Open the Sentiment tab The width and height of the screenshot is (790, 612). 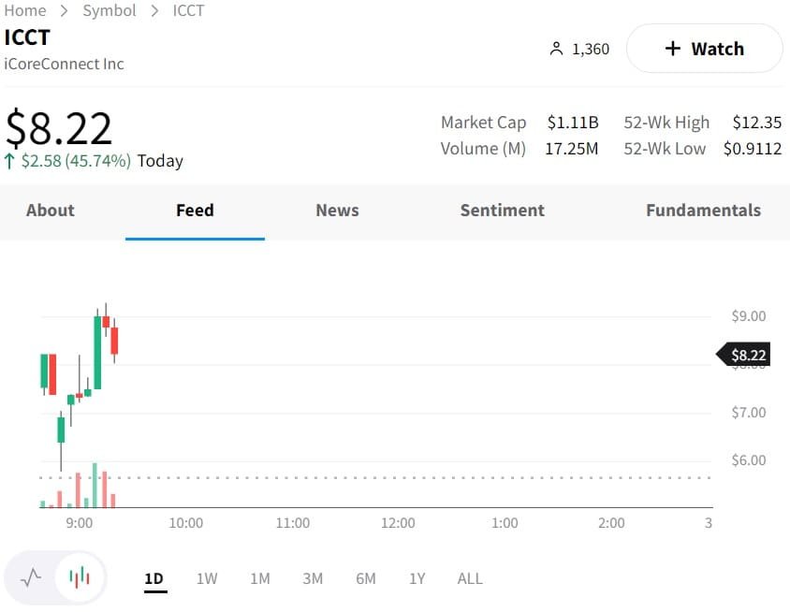click(502, 211)
